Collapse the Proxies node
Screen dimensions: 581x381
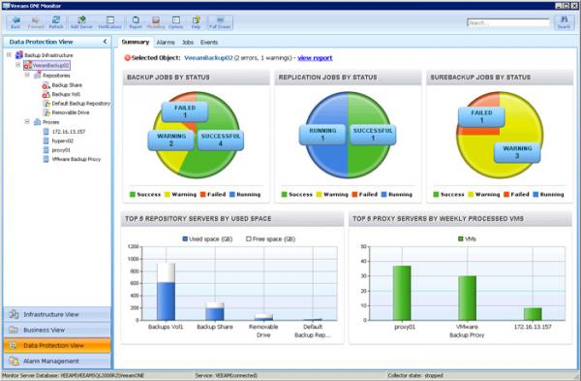27,122
